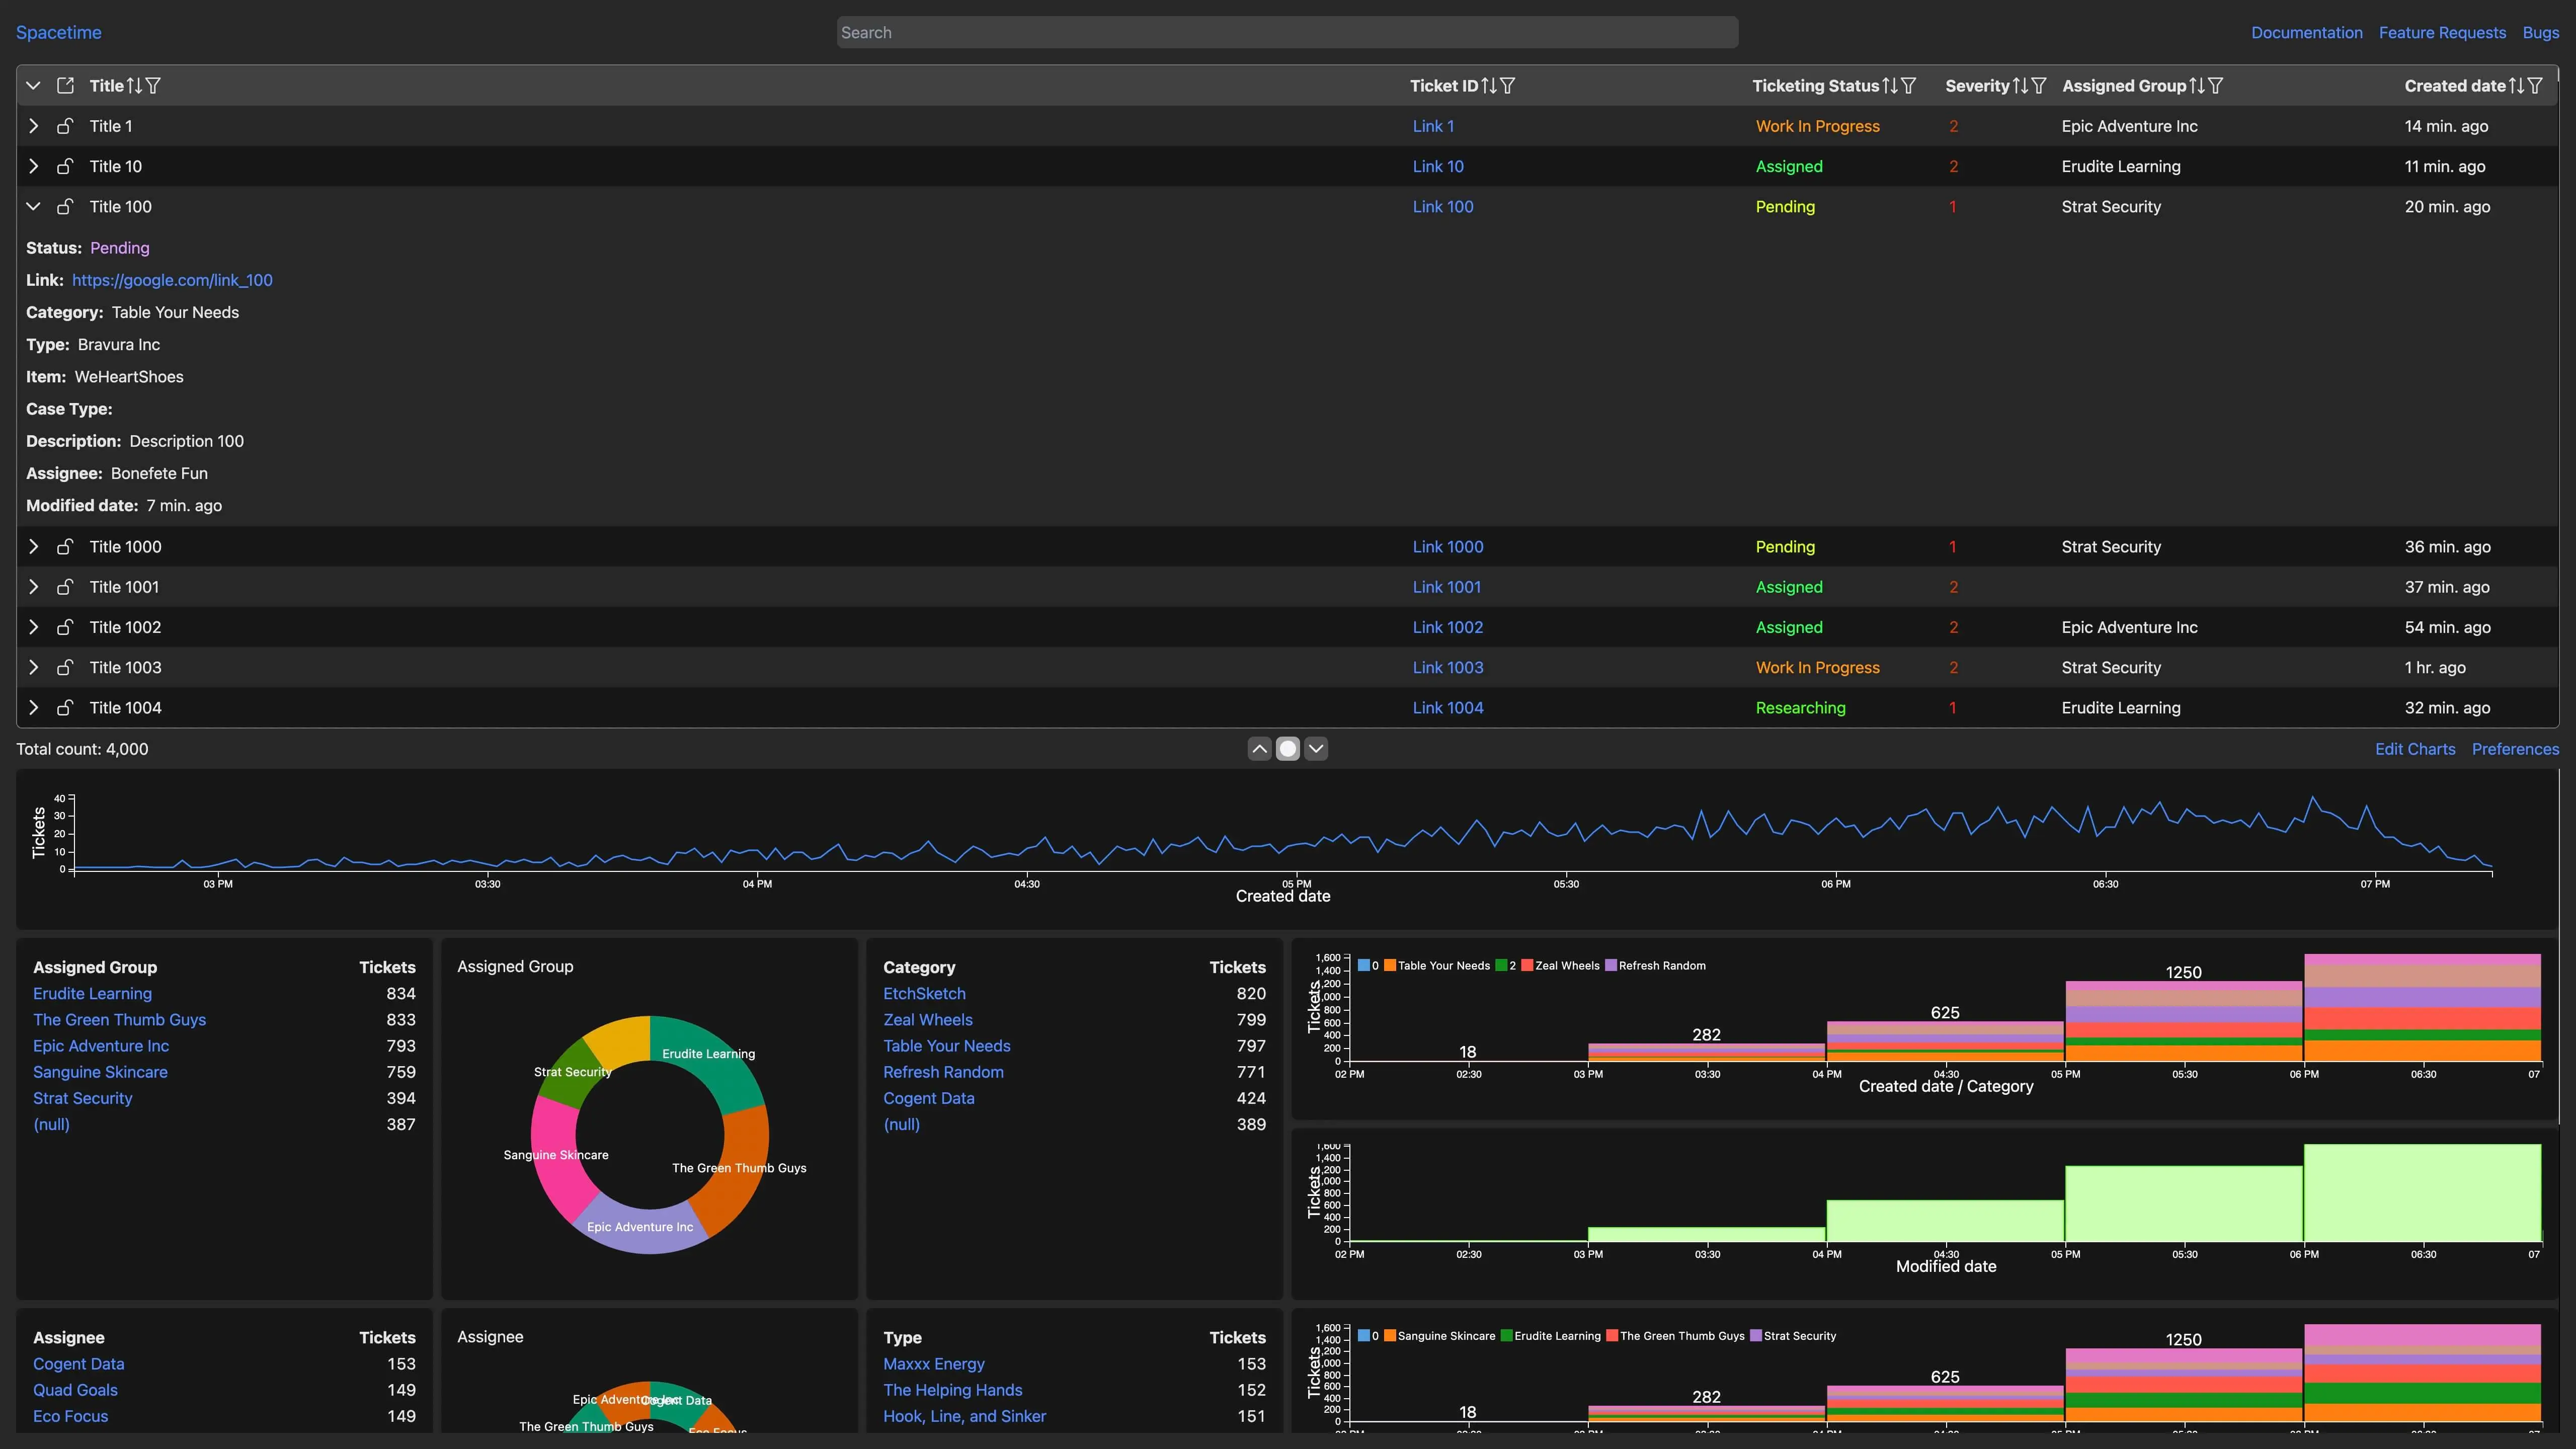Image resolution: width=2576 pixels, height=1449 pixels.
Task: Open the Link 1004 ticket link
Action: pyautogui.click(x=1447, y=708)
